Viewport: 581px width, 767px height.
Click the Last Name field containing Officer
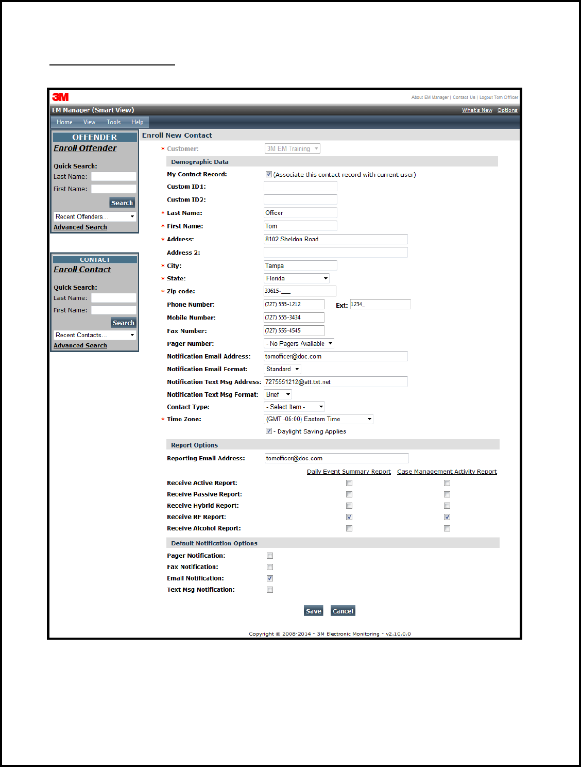[300, 213]
